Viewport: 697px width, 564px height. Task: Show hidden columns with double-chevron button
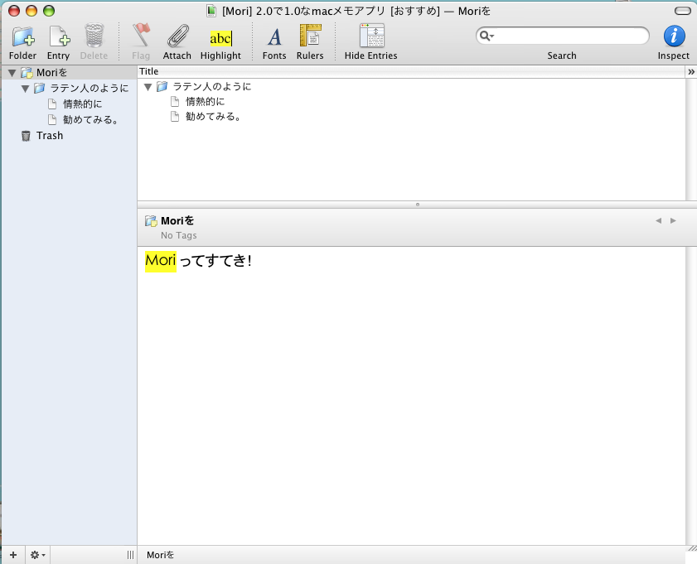pyautogui.click(x=691, y=72)
